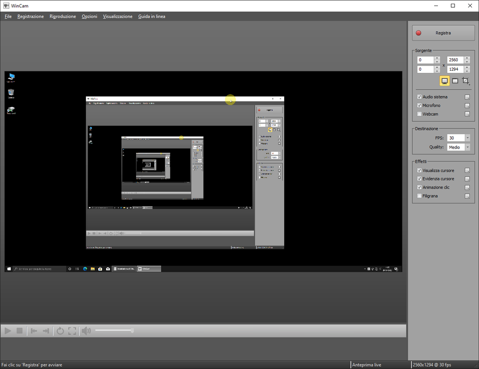Screen dimensions: 479x369
Task: Click the width field showing 2560
Action: pyautogui.click(x=455, y=60)
